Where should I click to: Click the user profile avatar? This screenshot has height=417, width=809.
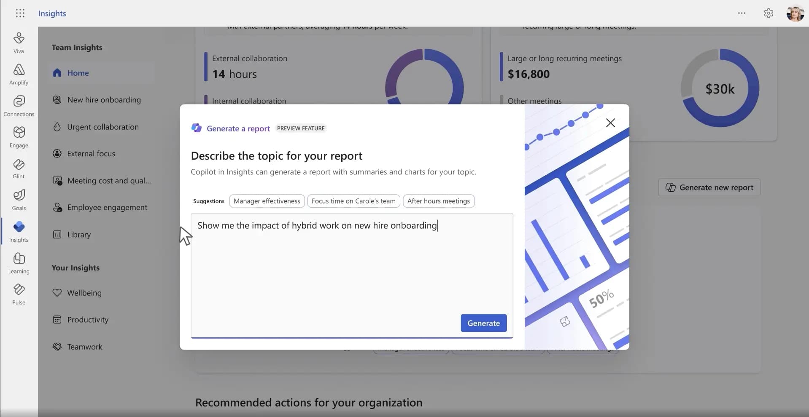(x=795, y=13)
